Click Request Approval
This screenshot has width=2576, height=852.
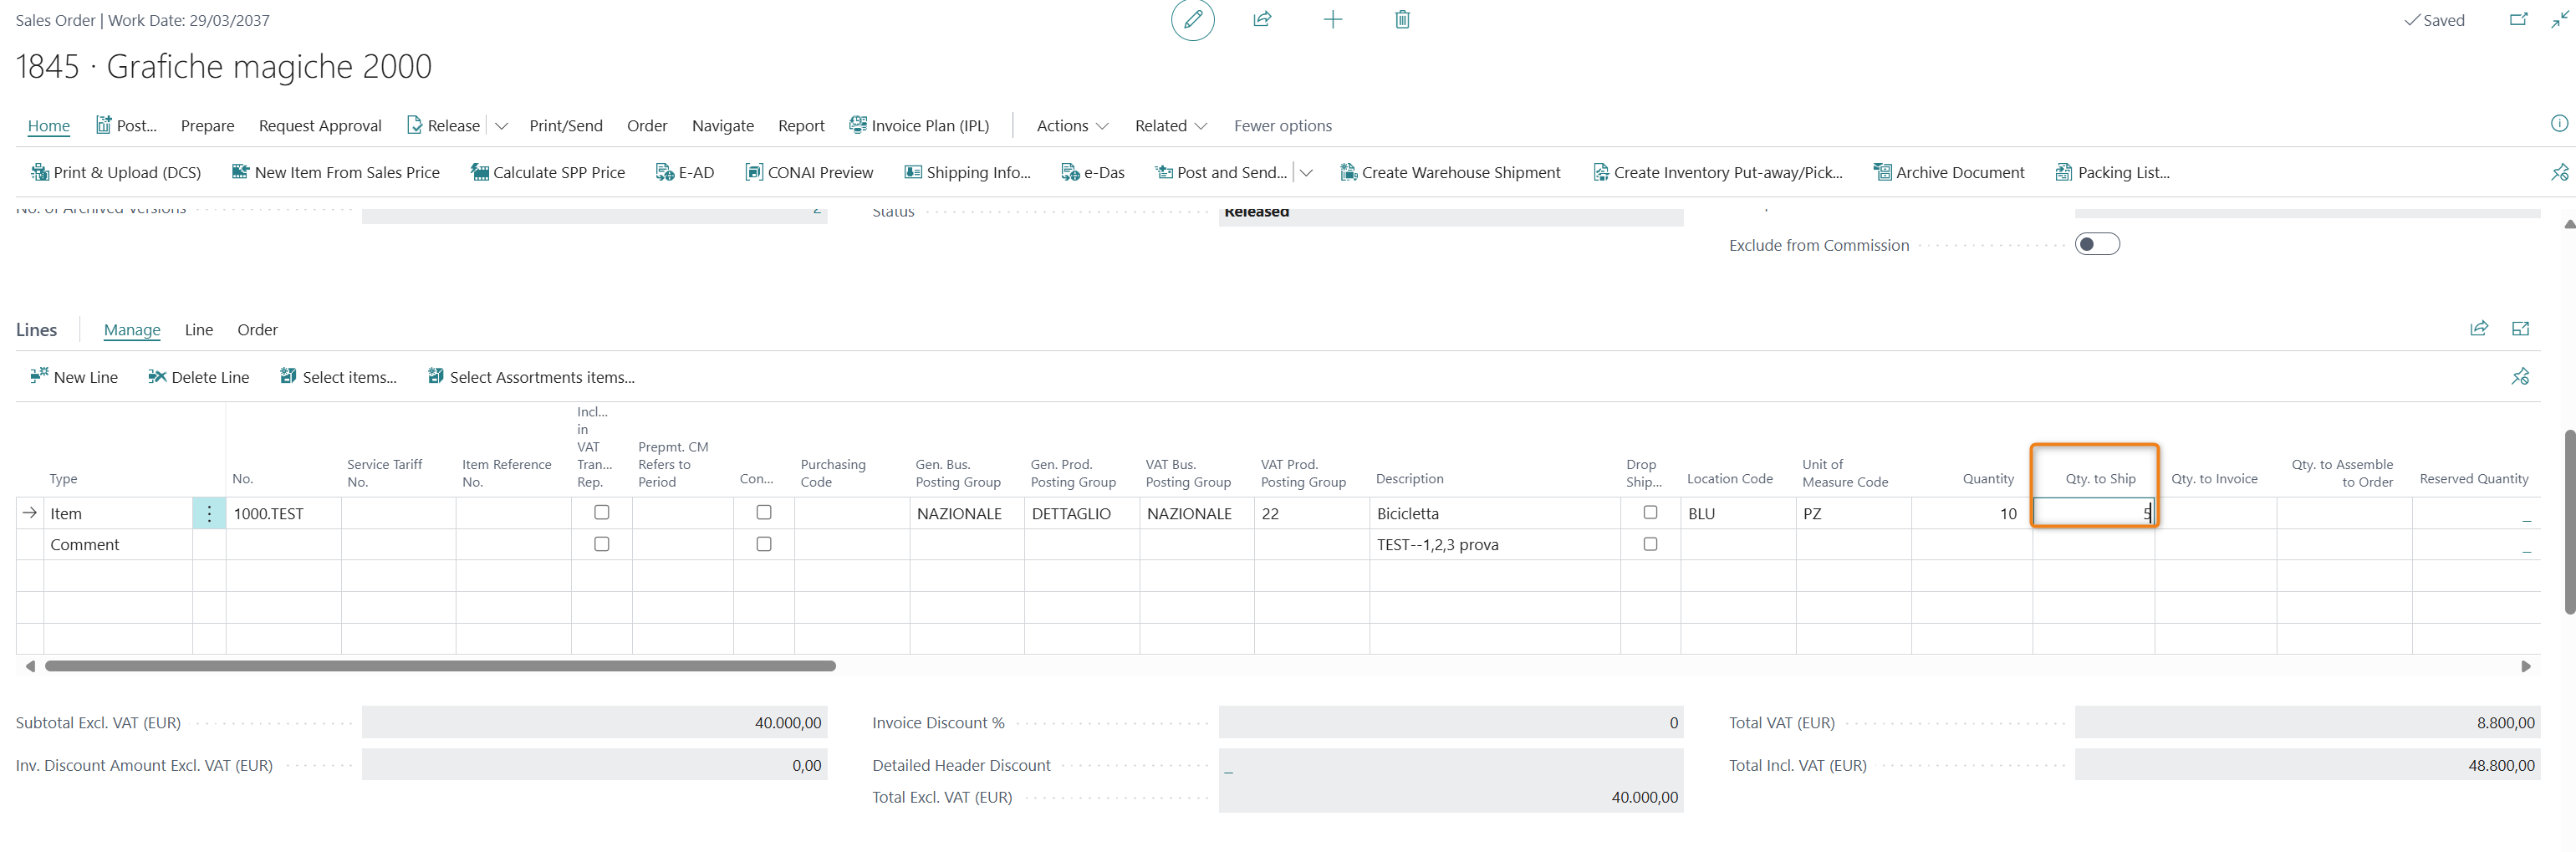pyautogui.click(x=320, y=125)
